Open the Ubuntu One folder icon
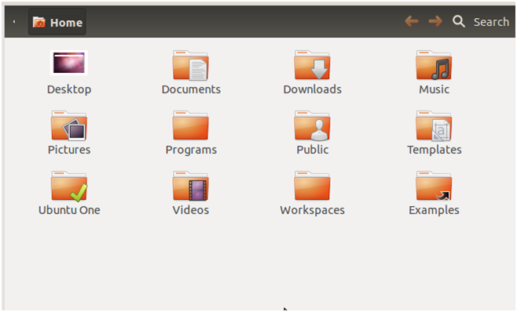 click(69, 186)
